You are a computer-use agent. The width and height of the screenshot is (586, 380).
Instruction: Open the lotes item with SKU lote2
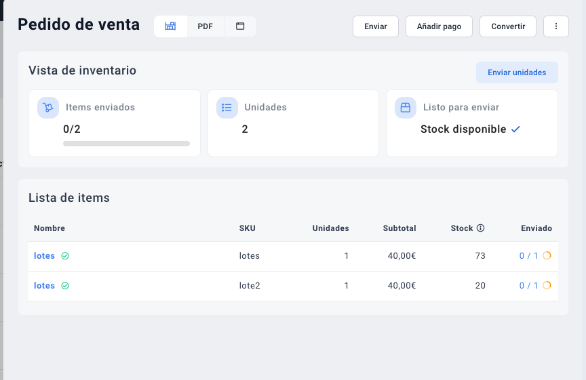(x=45, y=286)
